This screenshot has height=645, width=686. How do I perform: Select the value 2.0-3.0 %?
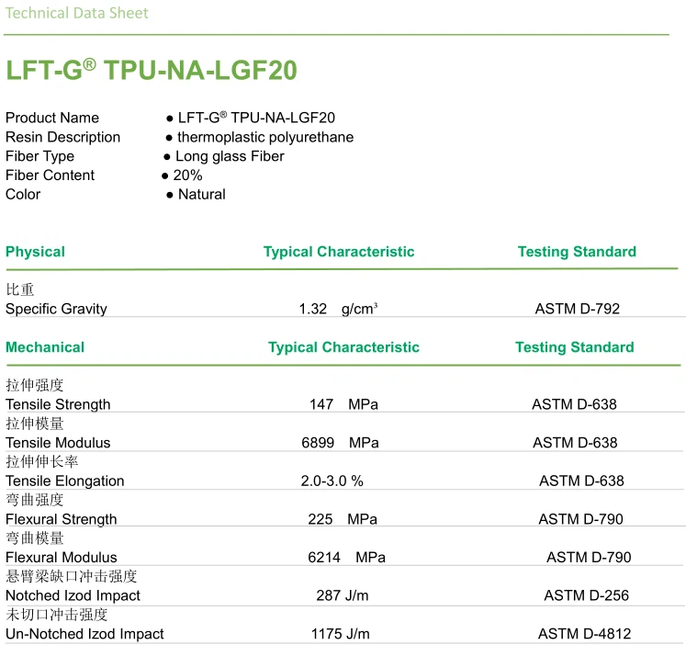point(332,481)
